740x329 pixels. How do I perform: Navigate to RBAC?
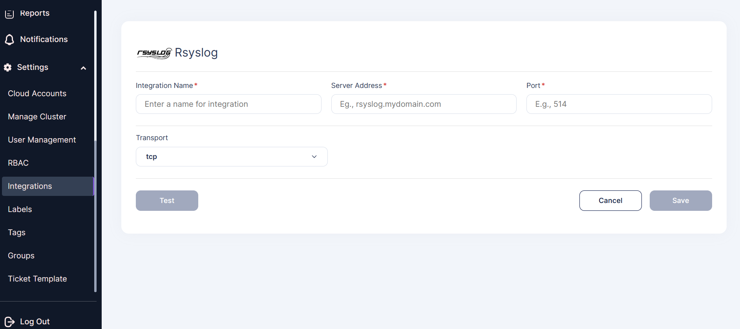pyautogui.click(x=18, y=163)
